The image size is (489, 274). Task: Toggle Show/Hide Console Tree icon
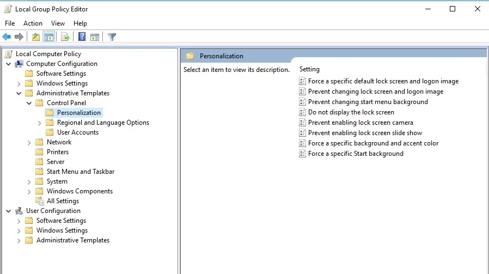(x=49, y=37)
